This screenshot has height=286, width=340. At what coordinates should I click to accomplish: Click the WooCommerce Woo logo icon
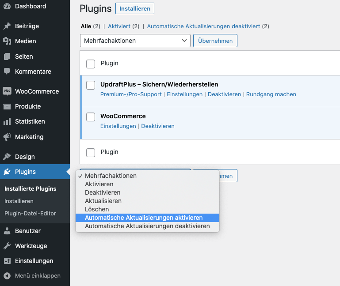(x=7, y=91)
